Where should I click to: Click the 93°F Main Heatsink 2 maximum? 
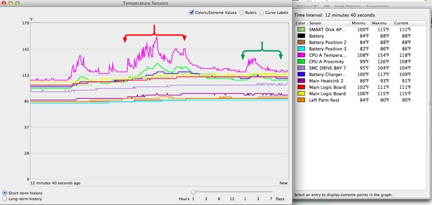384,81
